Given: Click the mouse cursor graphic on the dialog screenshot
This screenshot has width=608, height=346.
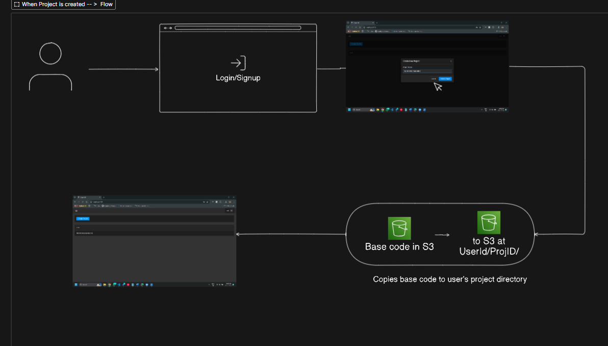Looking at the screenshot, I should tap(438, 87).
